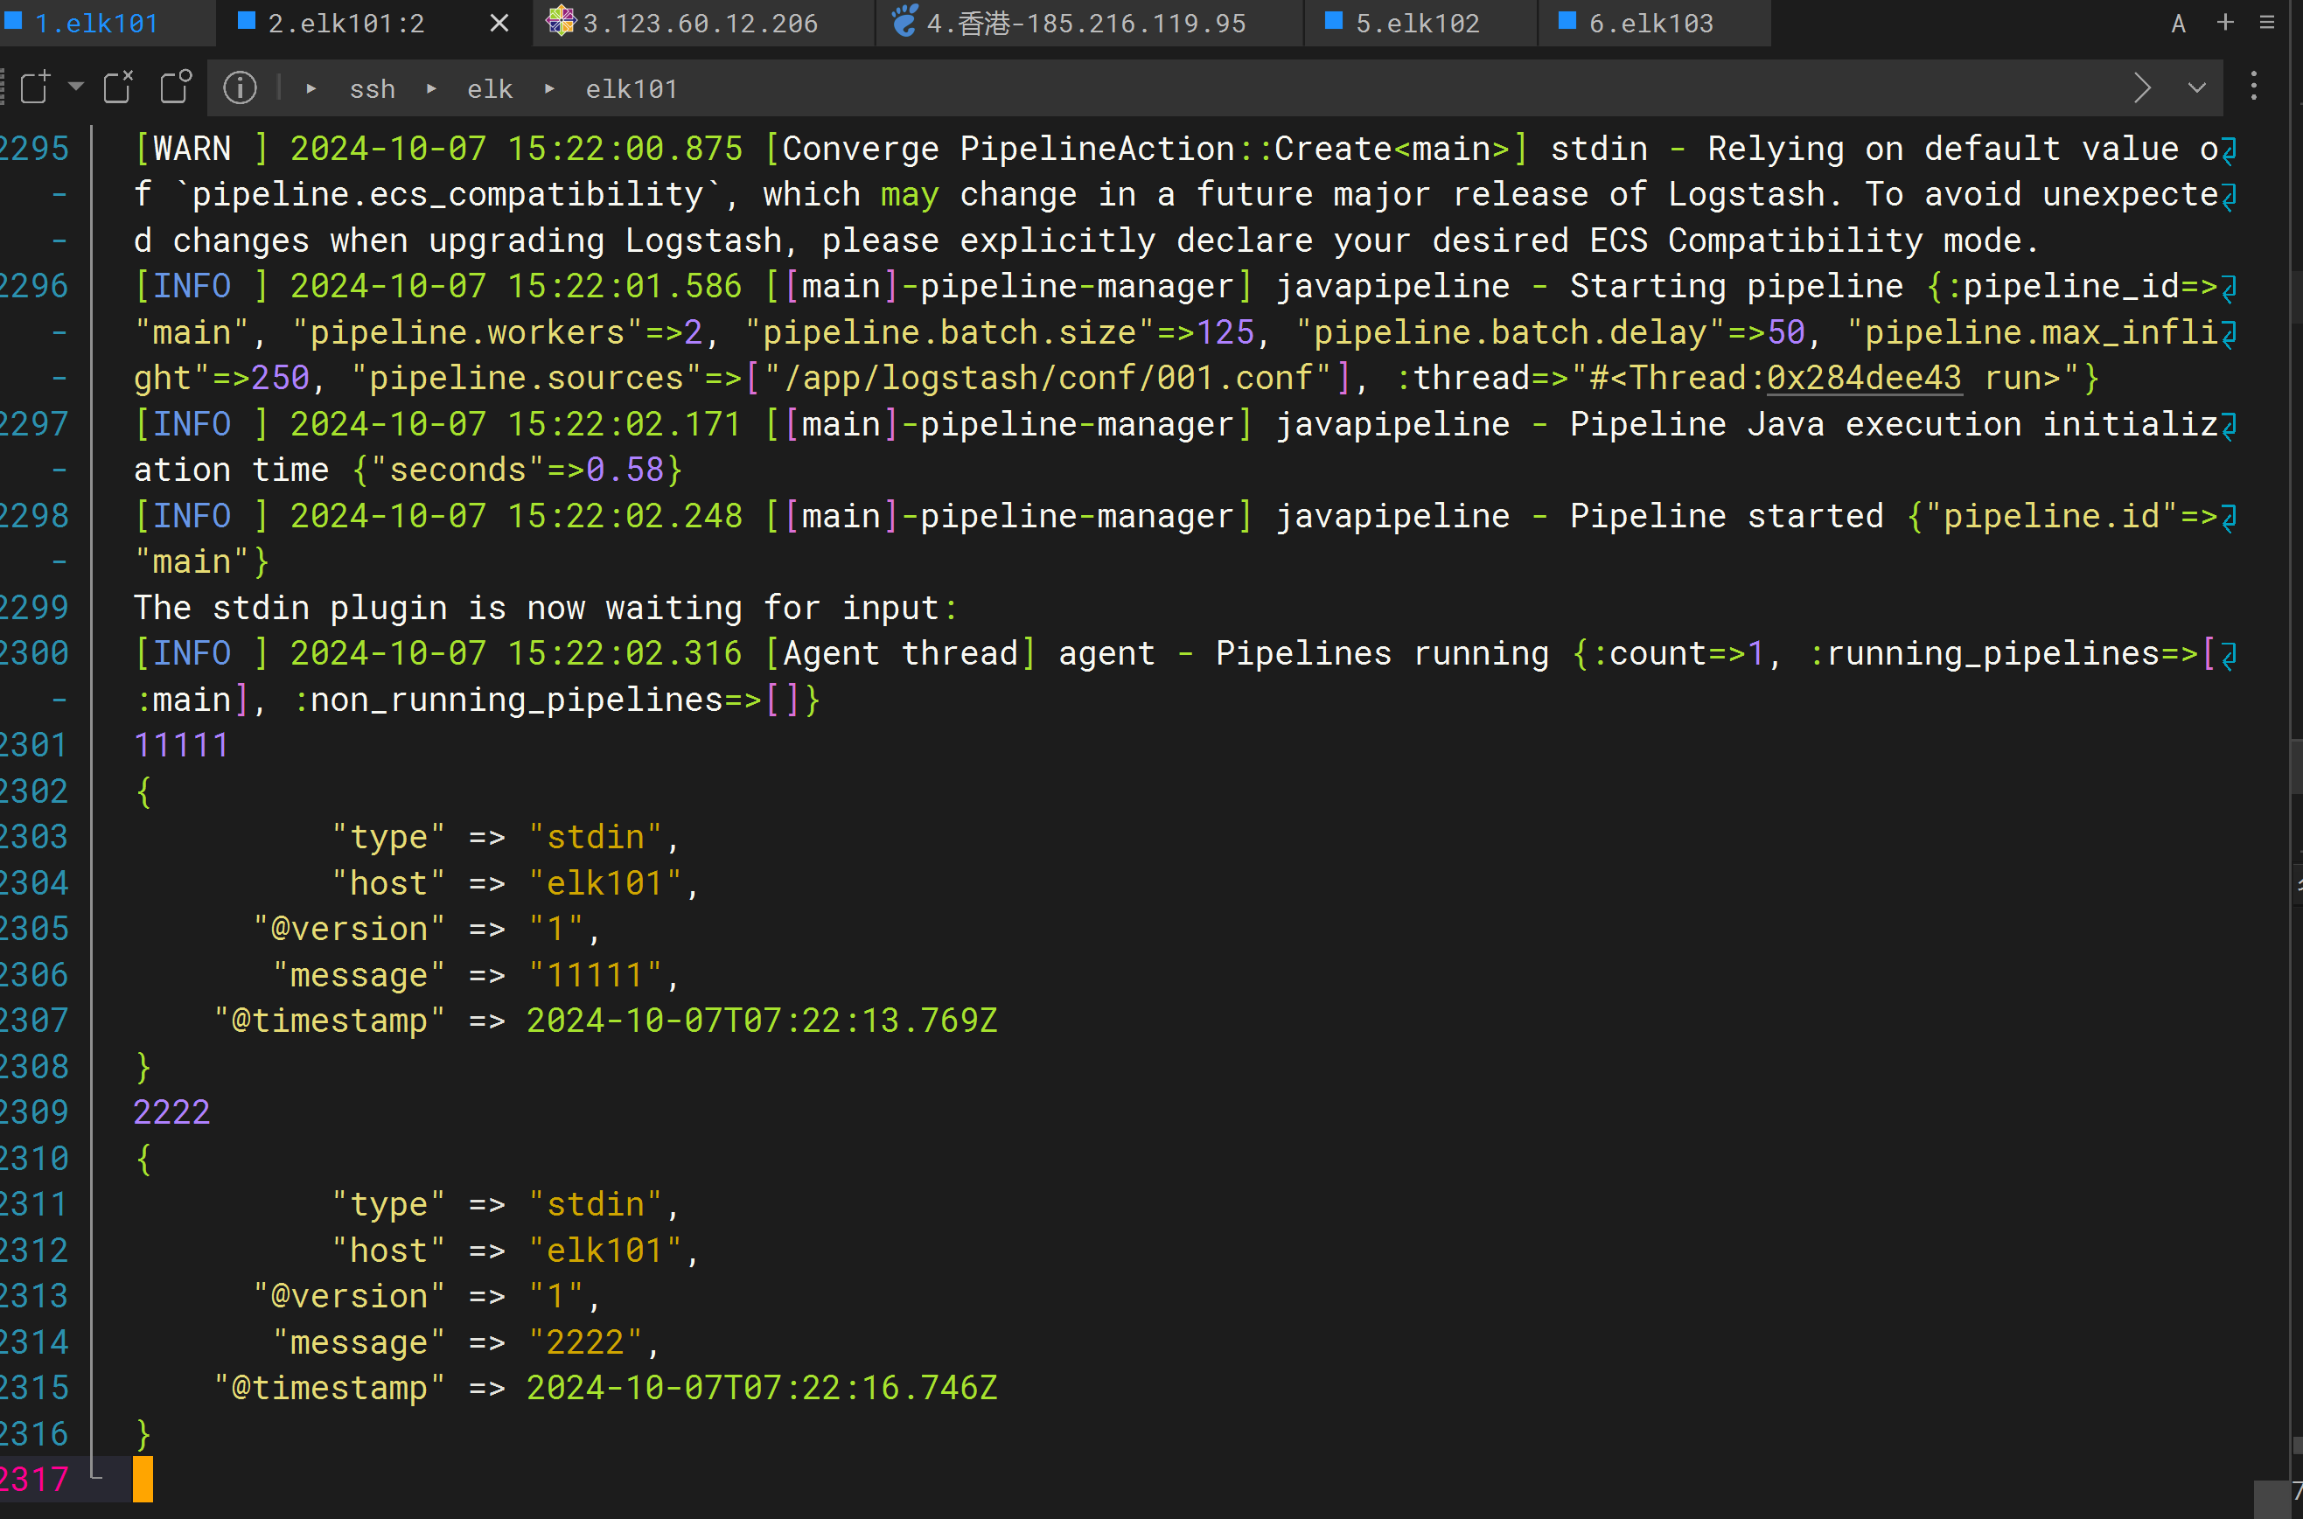
Task: Open the hamburger menu in the tab bar
Action: pos(2267,21)
